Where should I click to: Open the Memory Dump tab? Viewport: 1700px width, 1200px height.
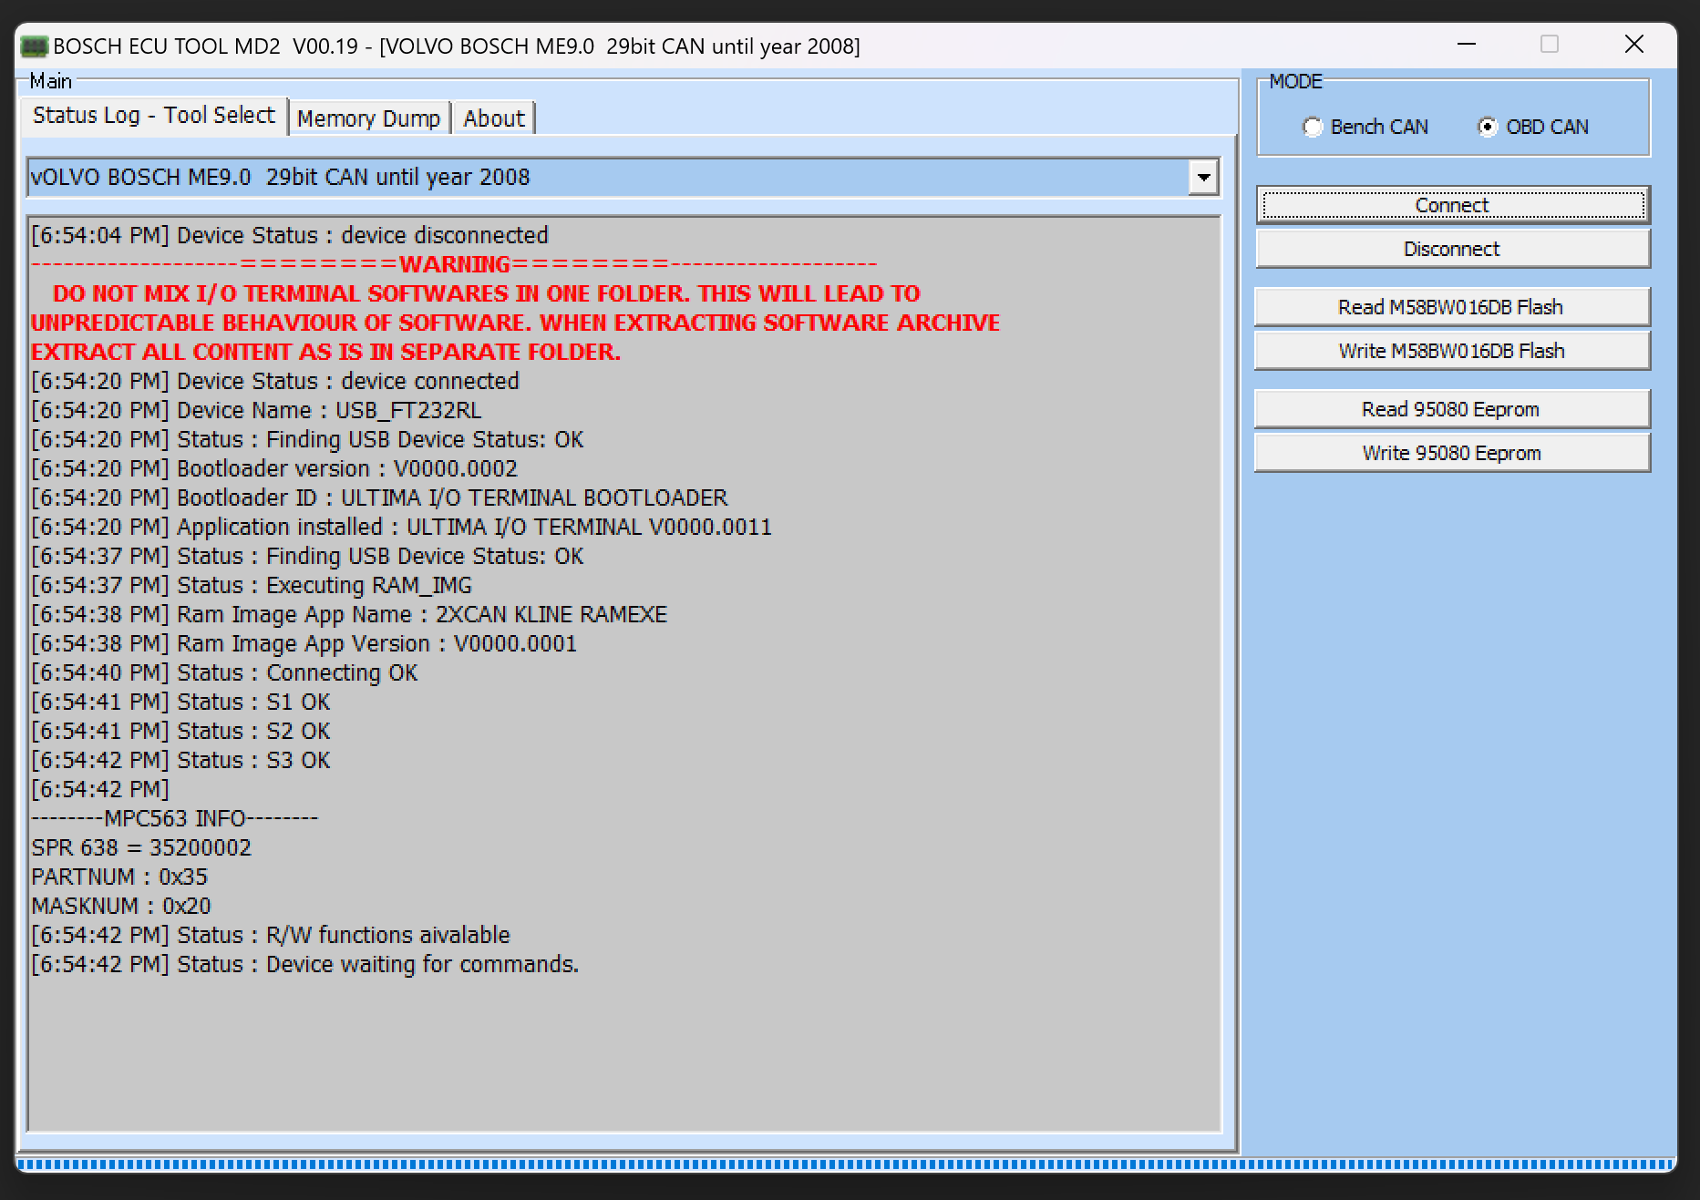pyautogui.click(x=369, y=119)
